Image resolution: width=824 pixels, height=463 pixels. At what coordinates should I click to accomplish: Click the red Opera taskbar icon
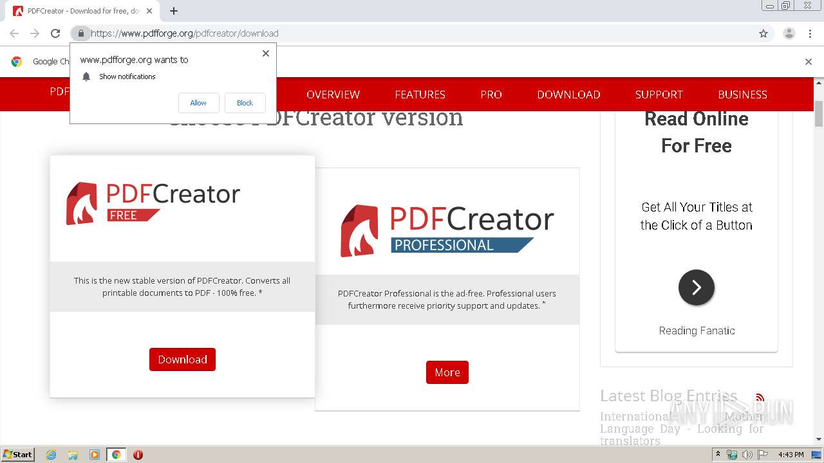tap(138, 455)
